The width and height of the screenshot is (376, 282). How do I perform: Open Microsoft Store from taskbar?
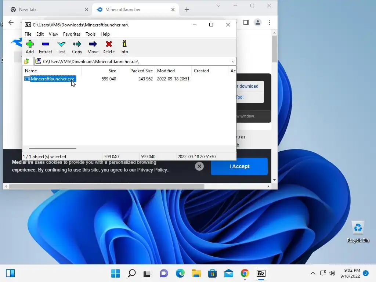pos(213,273)
